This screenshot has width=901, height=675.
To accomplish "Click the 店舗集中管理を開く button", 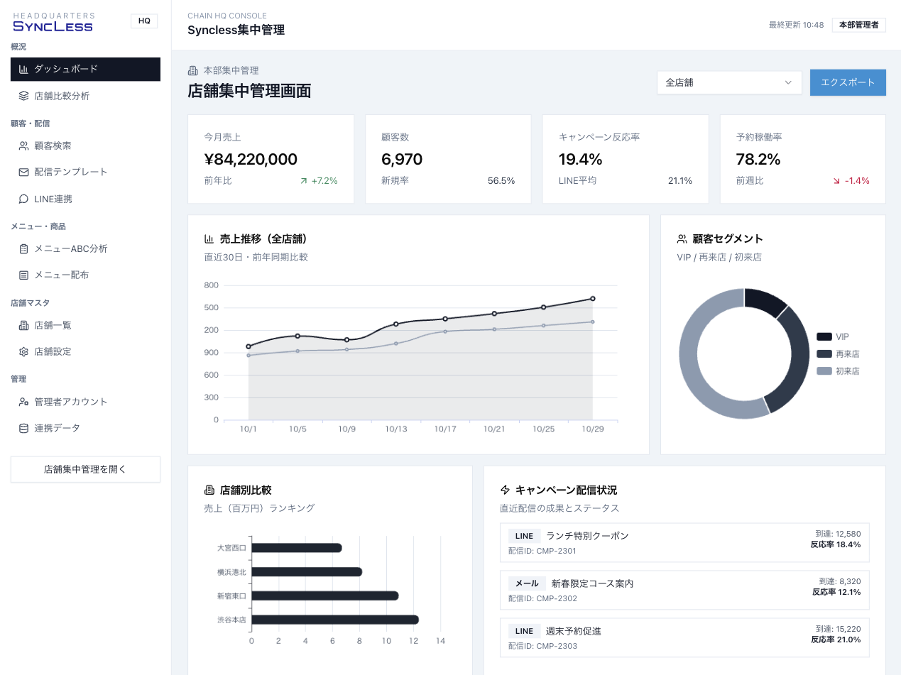I will pos(85,469).
